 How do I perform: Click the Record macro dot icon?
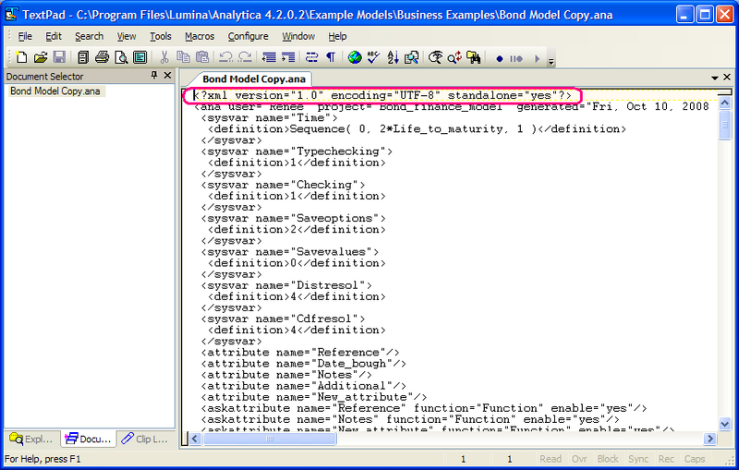[x=500, y=59]
